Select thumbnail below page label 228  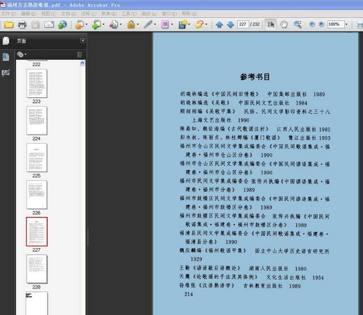[x=36, y=303]
